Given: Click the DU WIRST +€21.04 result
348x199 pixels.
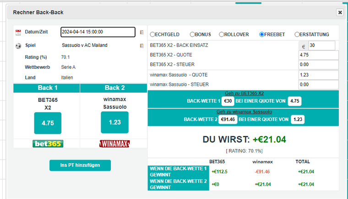Looking at the screenshot, I should click(x=244, y=139).
